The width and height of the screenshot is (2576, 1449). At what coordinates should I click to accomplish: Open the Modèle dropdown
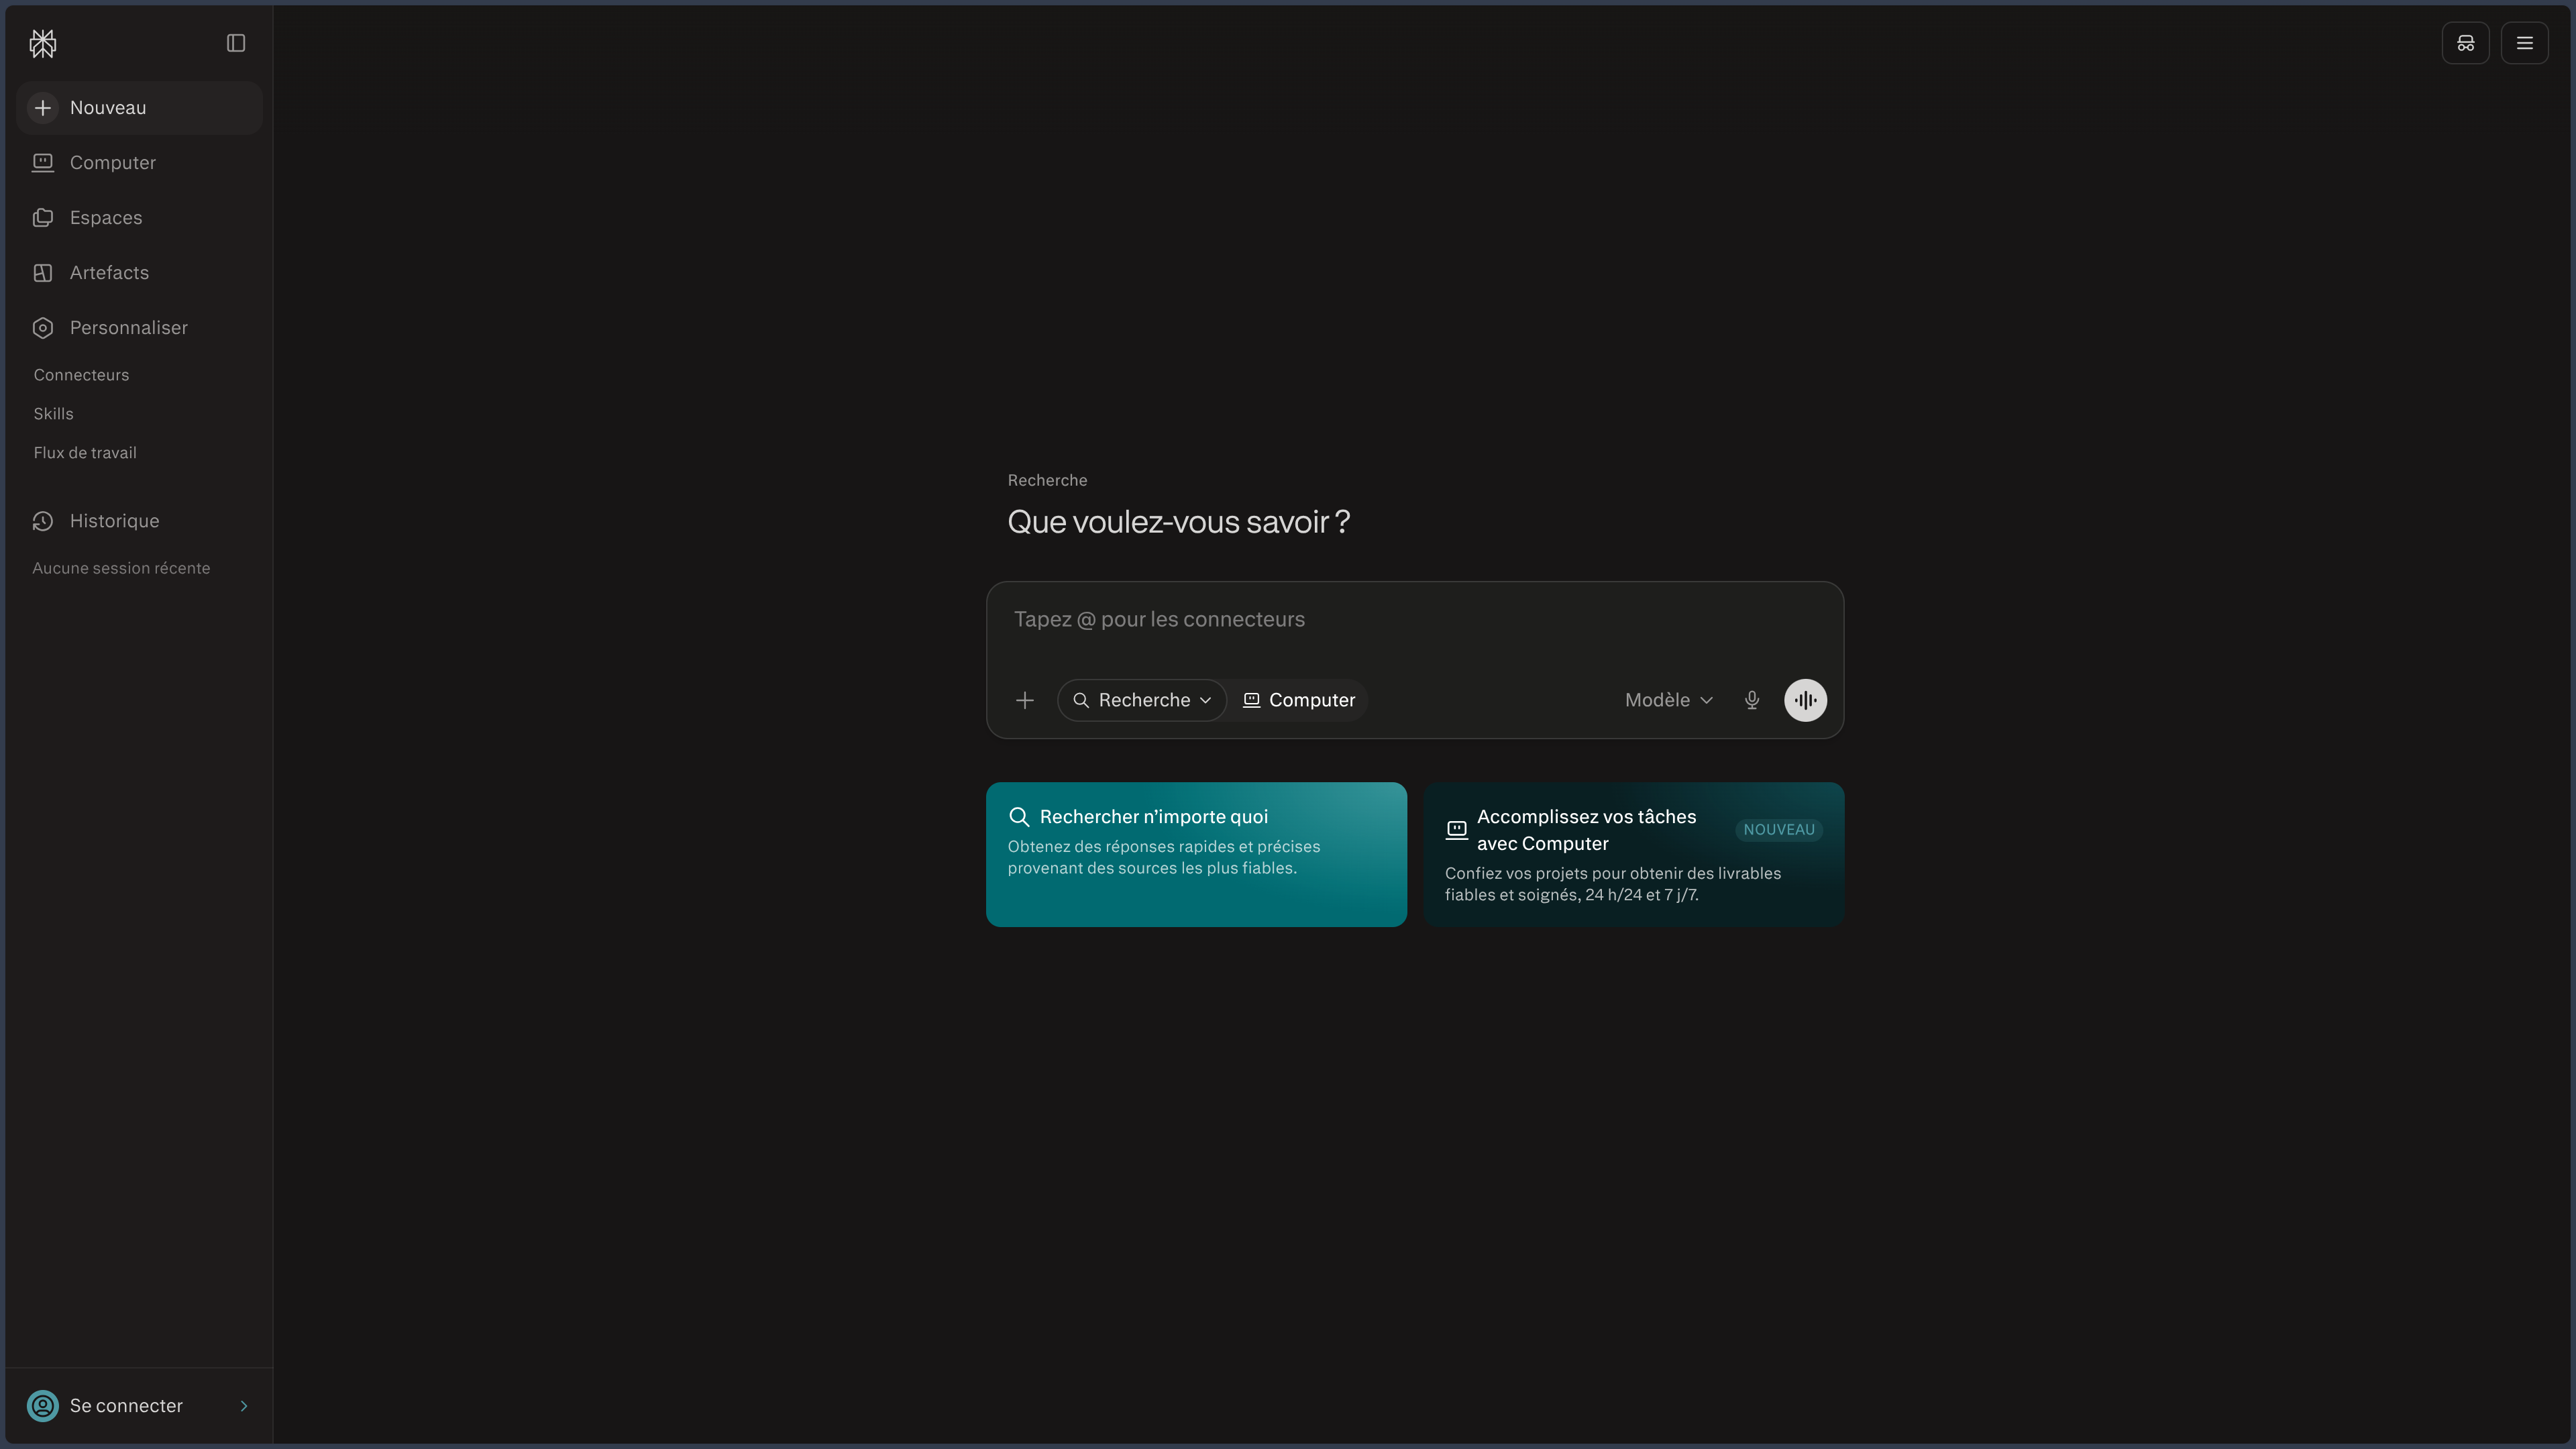[x=1669, y=701]
